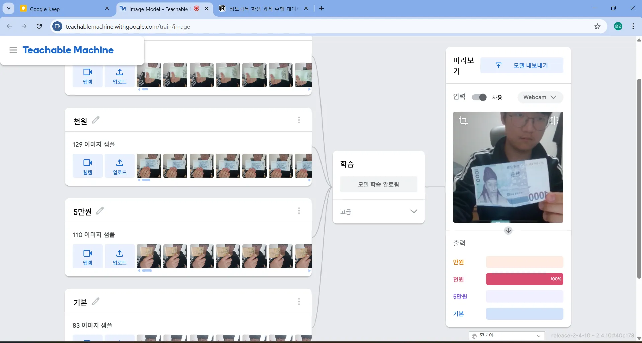Click the crop icon on the webcam preview

pyautogui.click(x=463, y=120)
